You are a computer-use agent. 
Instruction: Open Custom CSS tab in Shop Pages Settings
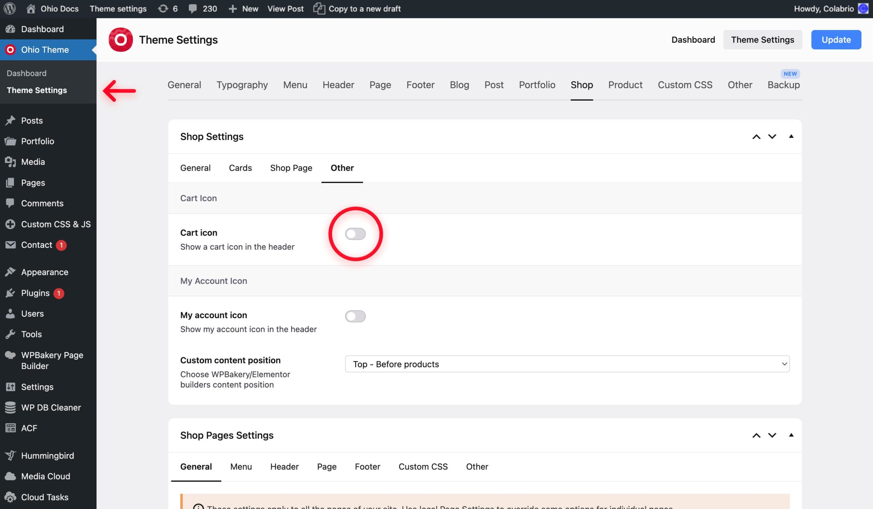point(423,466)
